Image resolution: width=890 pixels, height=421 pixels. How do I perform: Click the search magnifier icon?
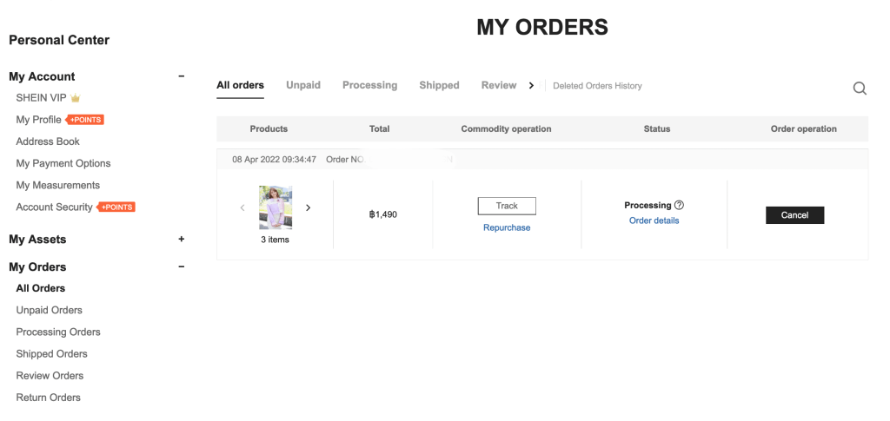pyautogui.click(x=860, y=88)
